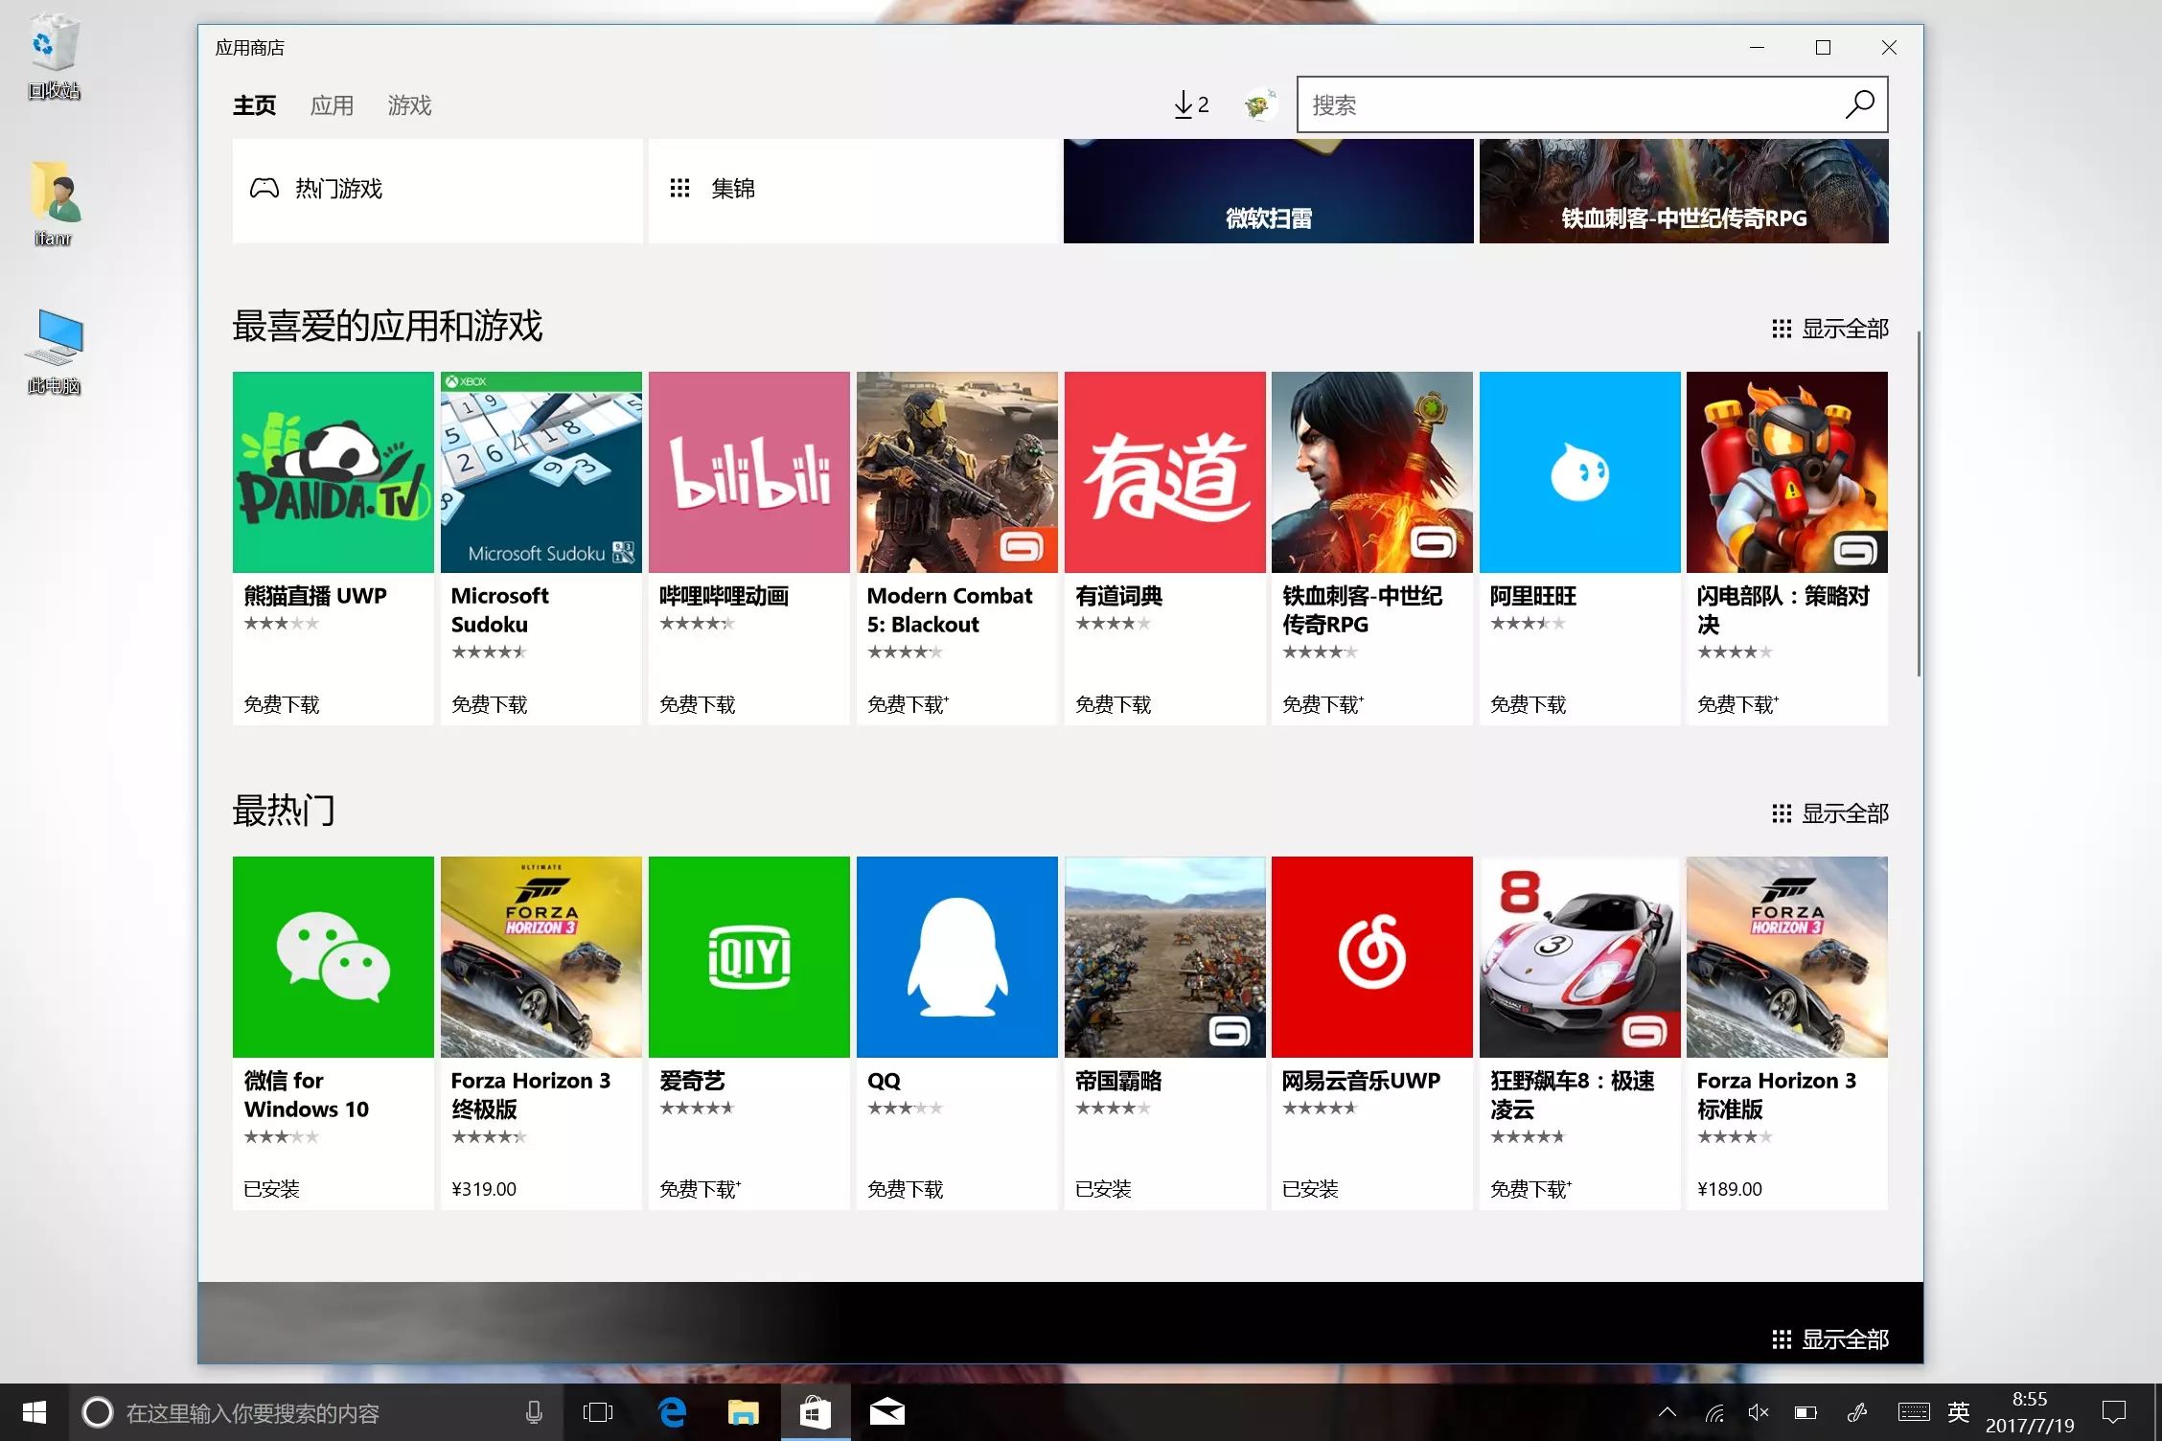The height and width of the screenshot is (1441, 2162).
Task: Click 显示全部 on the dark bottom banner
Action: [1830, 1339]
